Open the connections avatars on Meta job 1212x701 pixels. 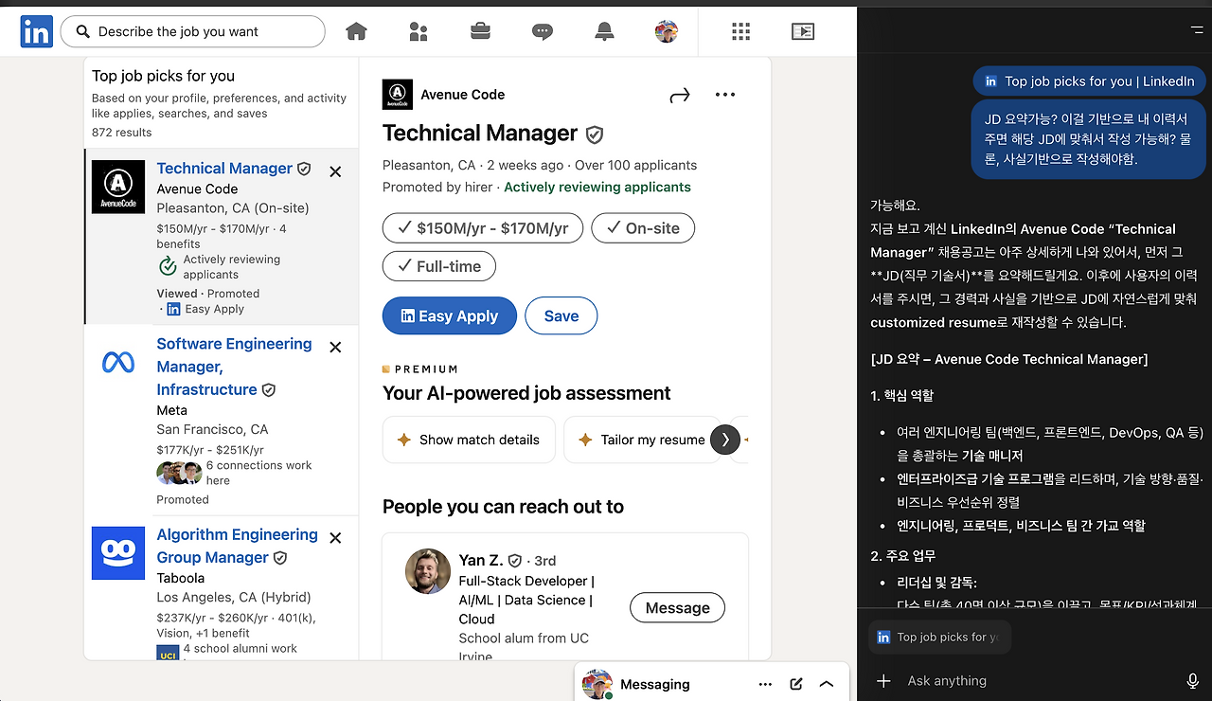[x=179, y=473]
